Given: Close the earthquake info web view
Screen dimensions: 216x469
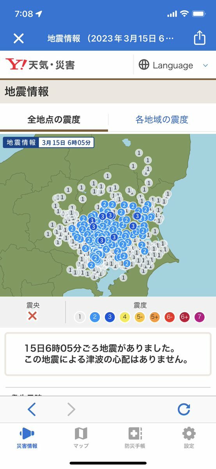Looking at the screenshot, I should [x=18, y=38].
